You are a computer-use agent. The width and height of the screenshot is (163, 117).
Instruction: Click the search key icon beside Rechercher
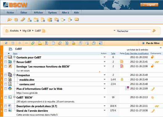[x=154, y=31]
